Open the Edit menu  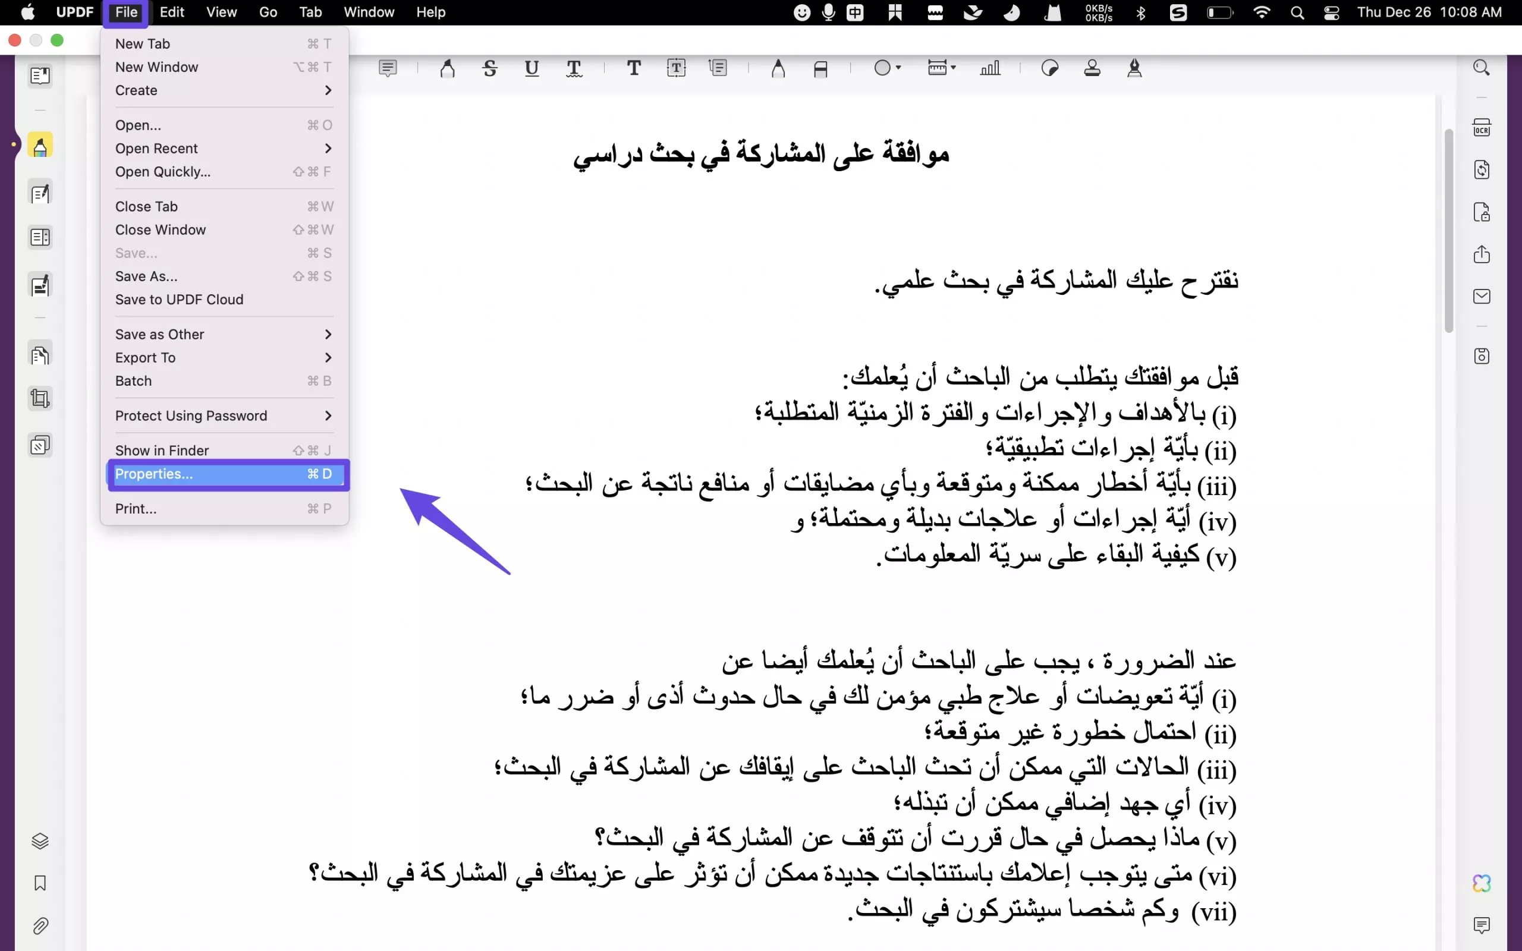click(x=171, y=12)
